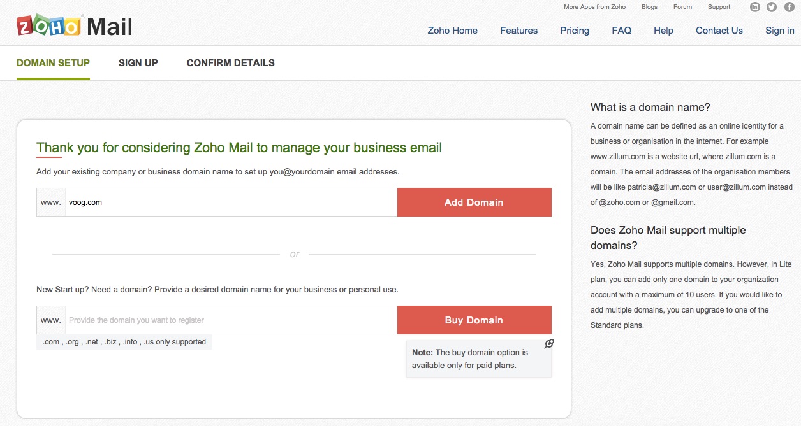This screenshot has height=426, width=801.
Task: Open Zoho's Facebook page icon
Action: (788, 7)
